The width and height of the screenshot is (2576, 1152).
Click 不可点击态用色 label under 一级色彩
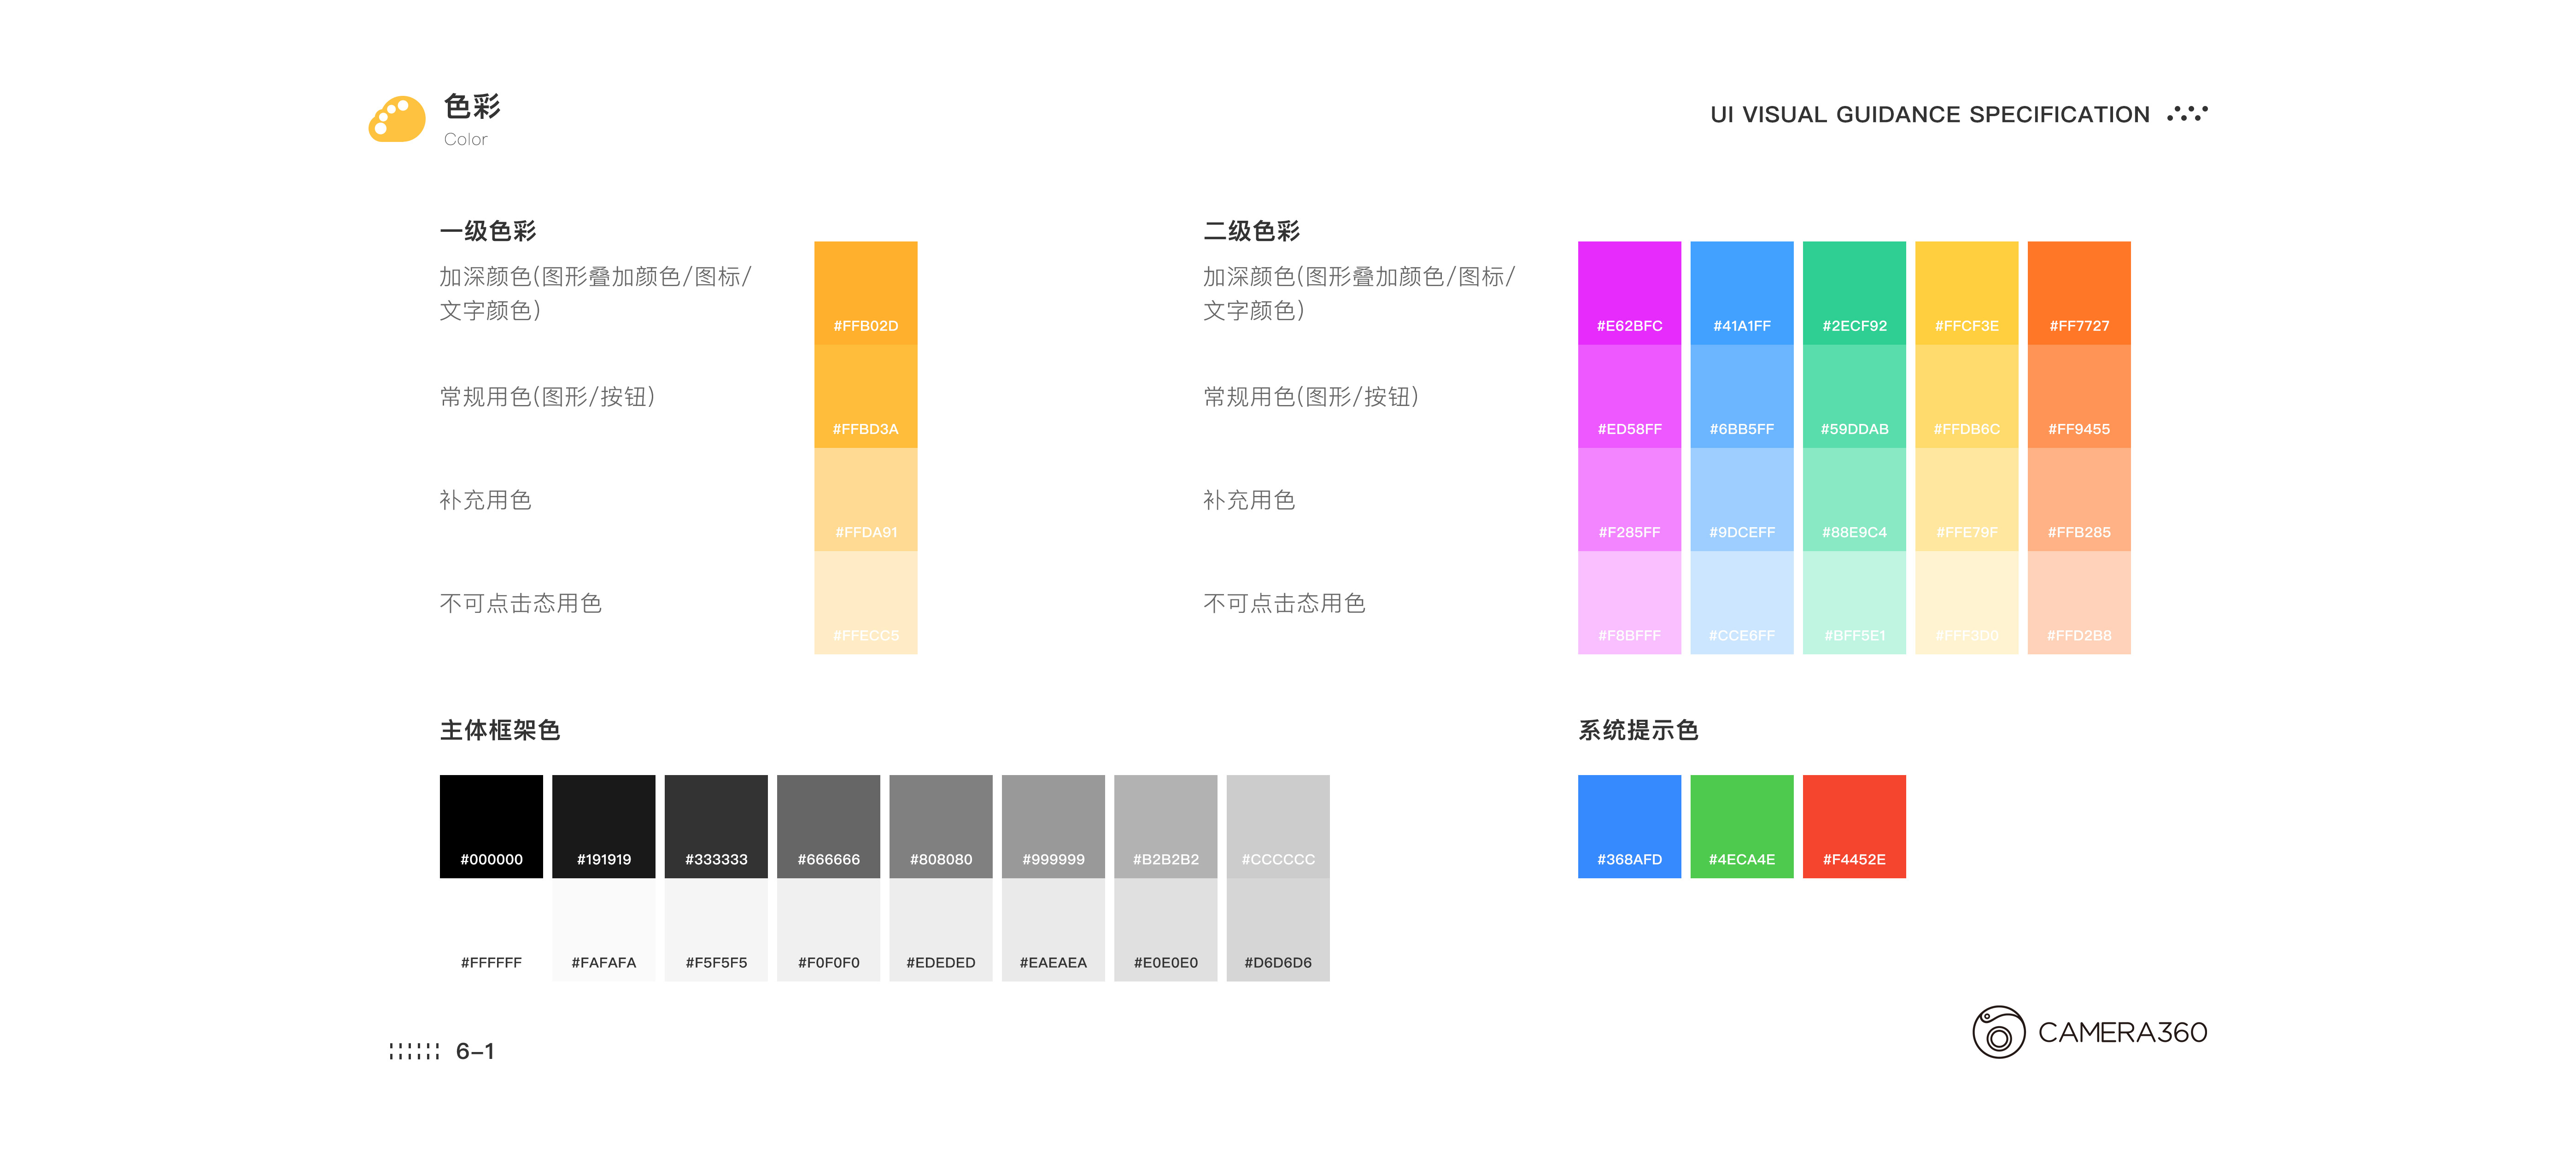coord(521,603)
